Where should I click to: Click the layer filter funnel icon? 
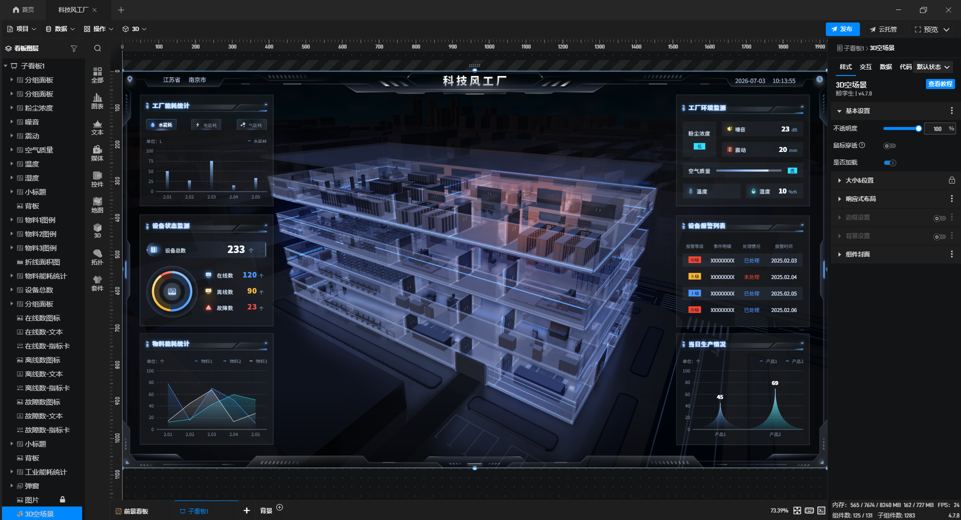coord(74,48)
